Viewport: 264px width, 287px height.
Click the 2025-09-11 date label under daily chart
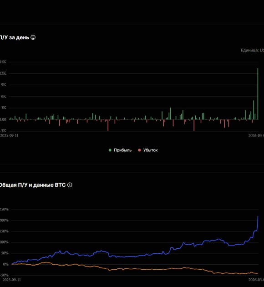(9, 135)
